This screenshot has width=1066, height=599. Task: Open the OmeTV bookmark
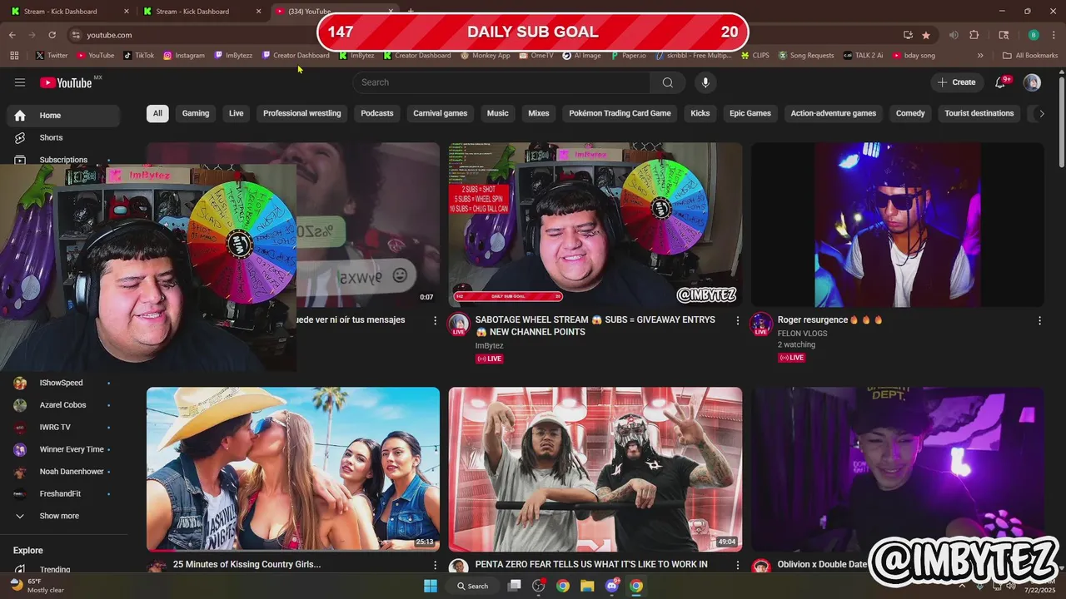[536, 56]
